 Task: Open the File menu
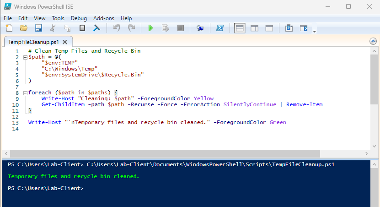click(8, 18)
